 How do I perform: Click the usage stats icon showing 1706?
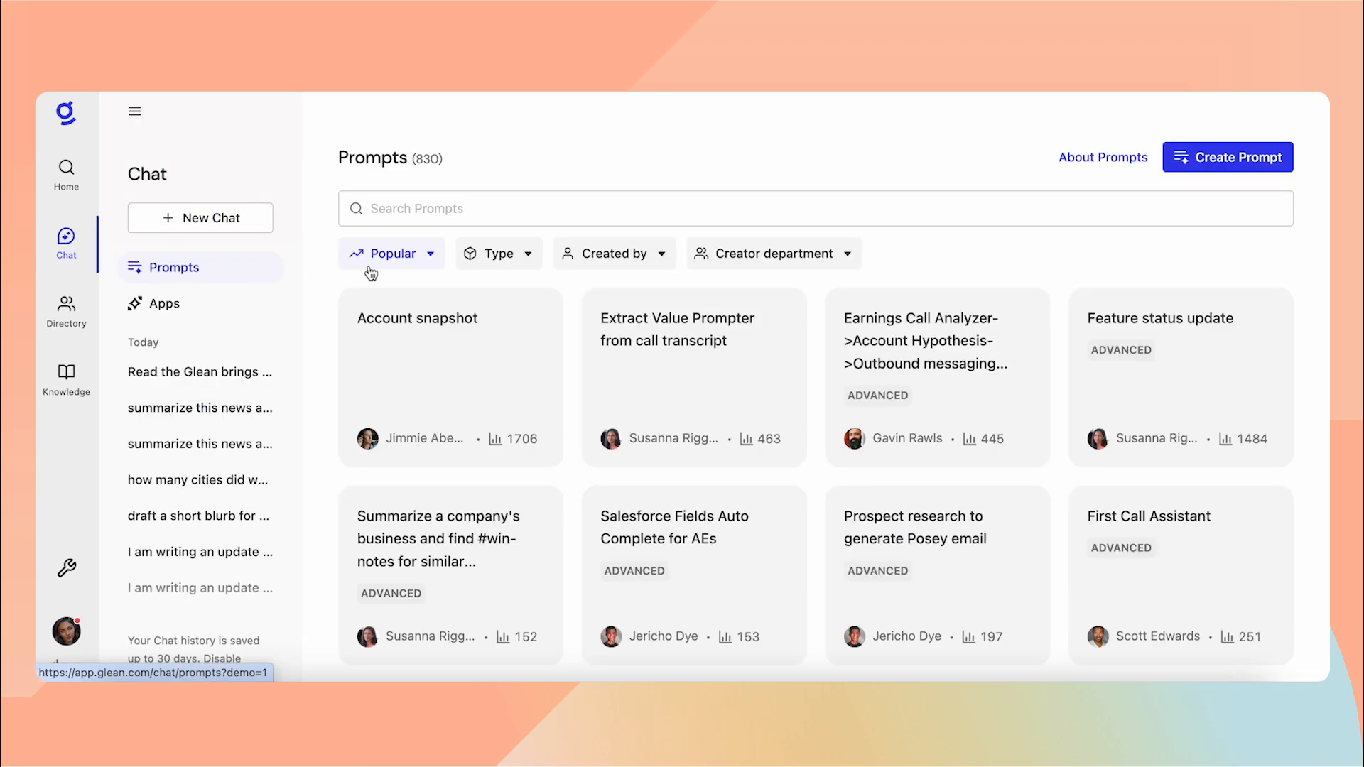[495, 439]
